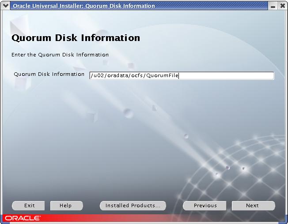
Task: Go back with the Previous button
Action: (205, 205)
